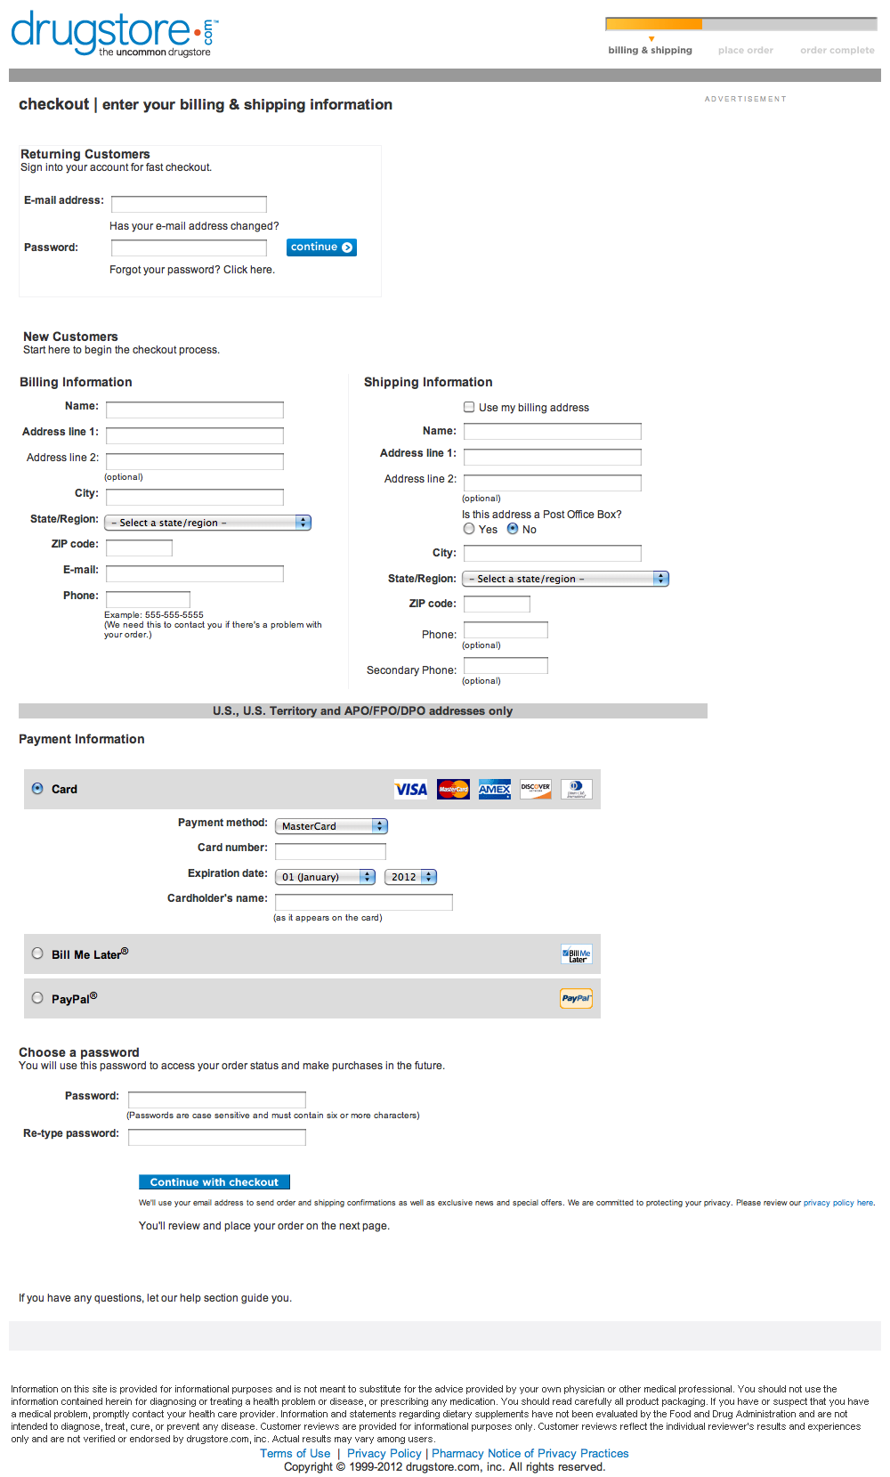Select the PayPal payment option
Screen dimensions: 890x1477
(x=37, y=998)
